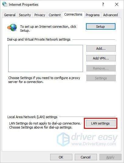Close the Internet Properties dialog
The height and width of the screenshot is (163, 124).
click(x=117, y=4)
